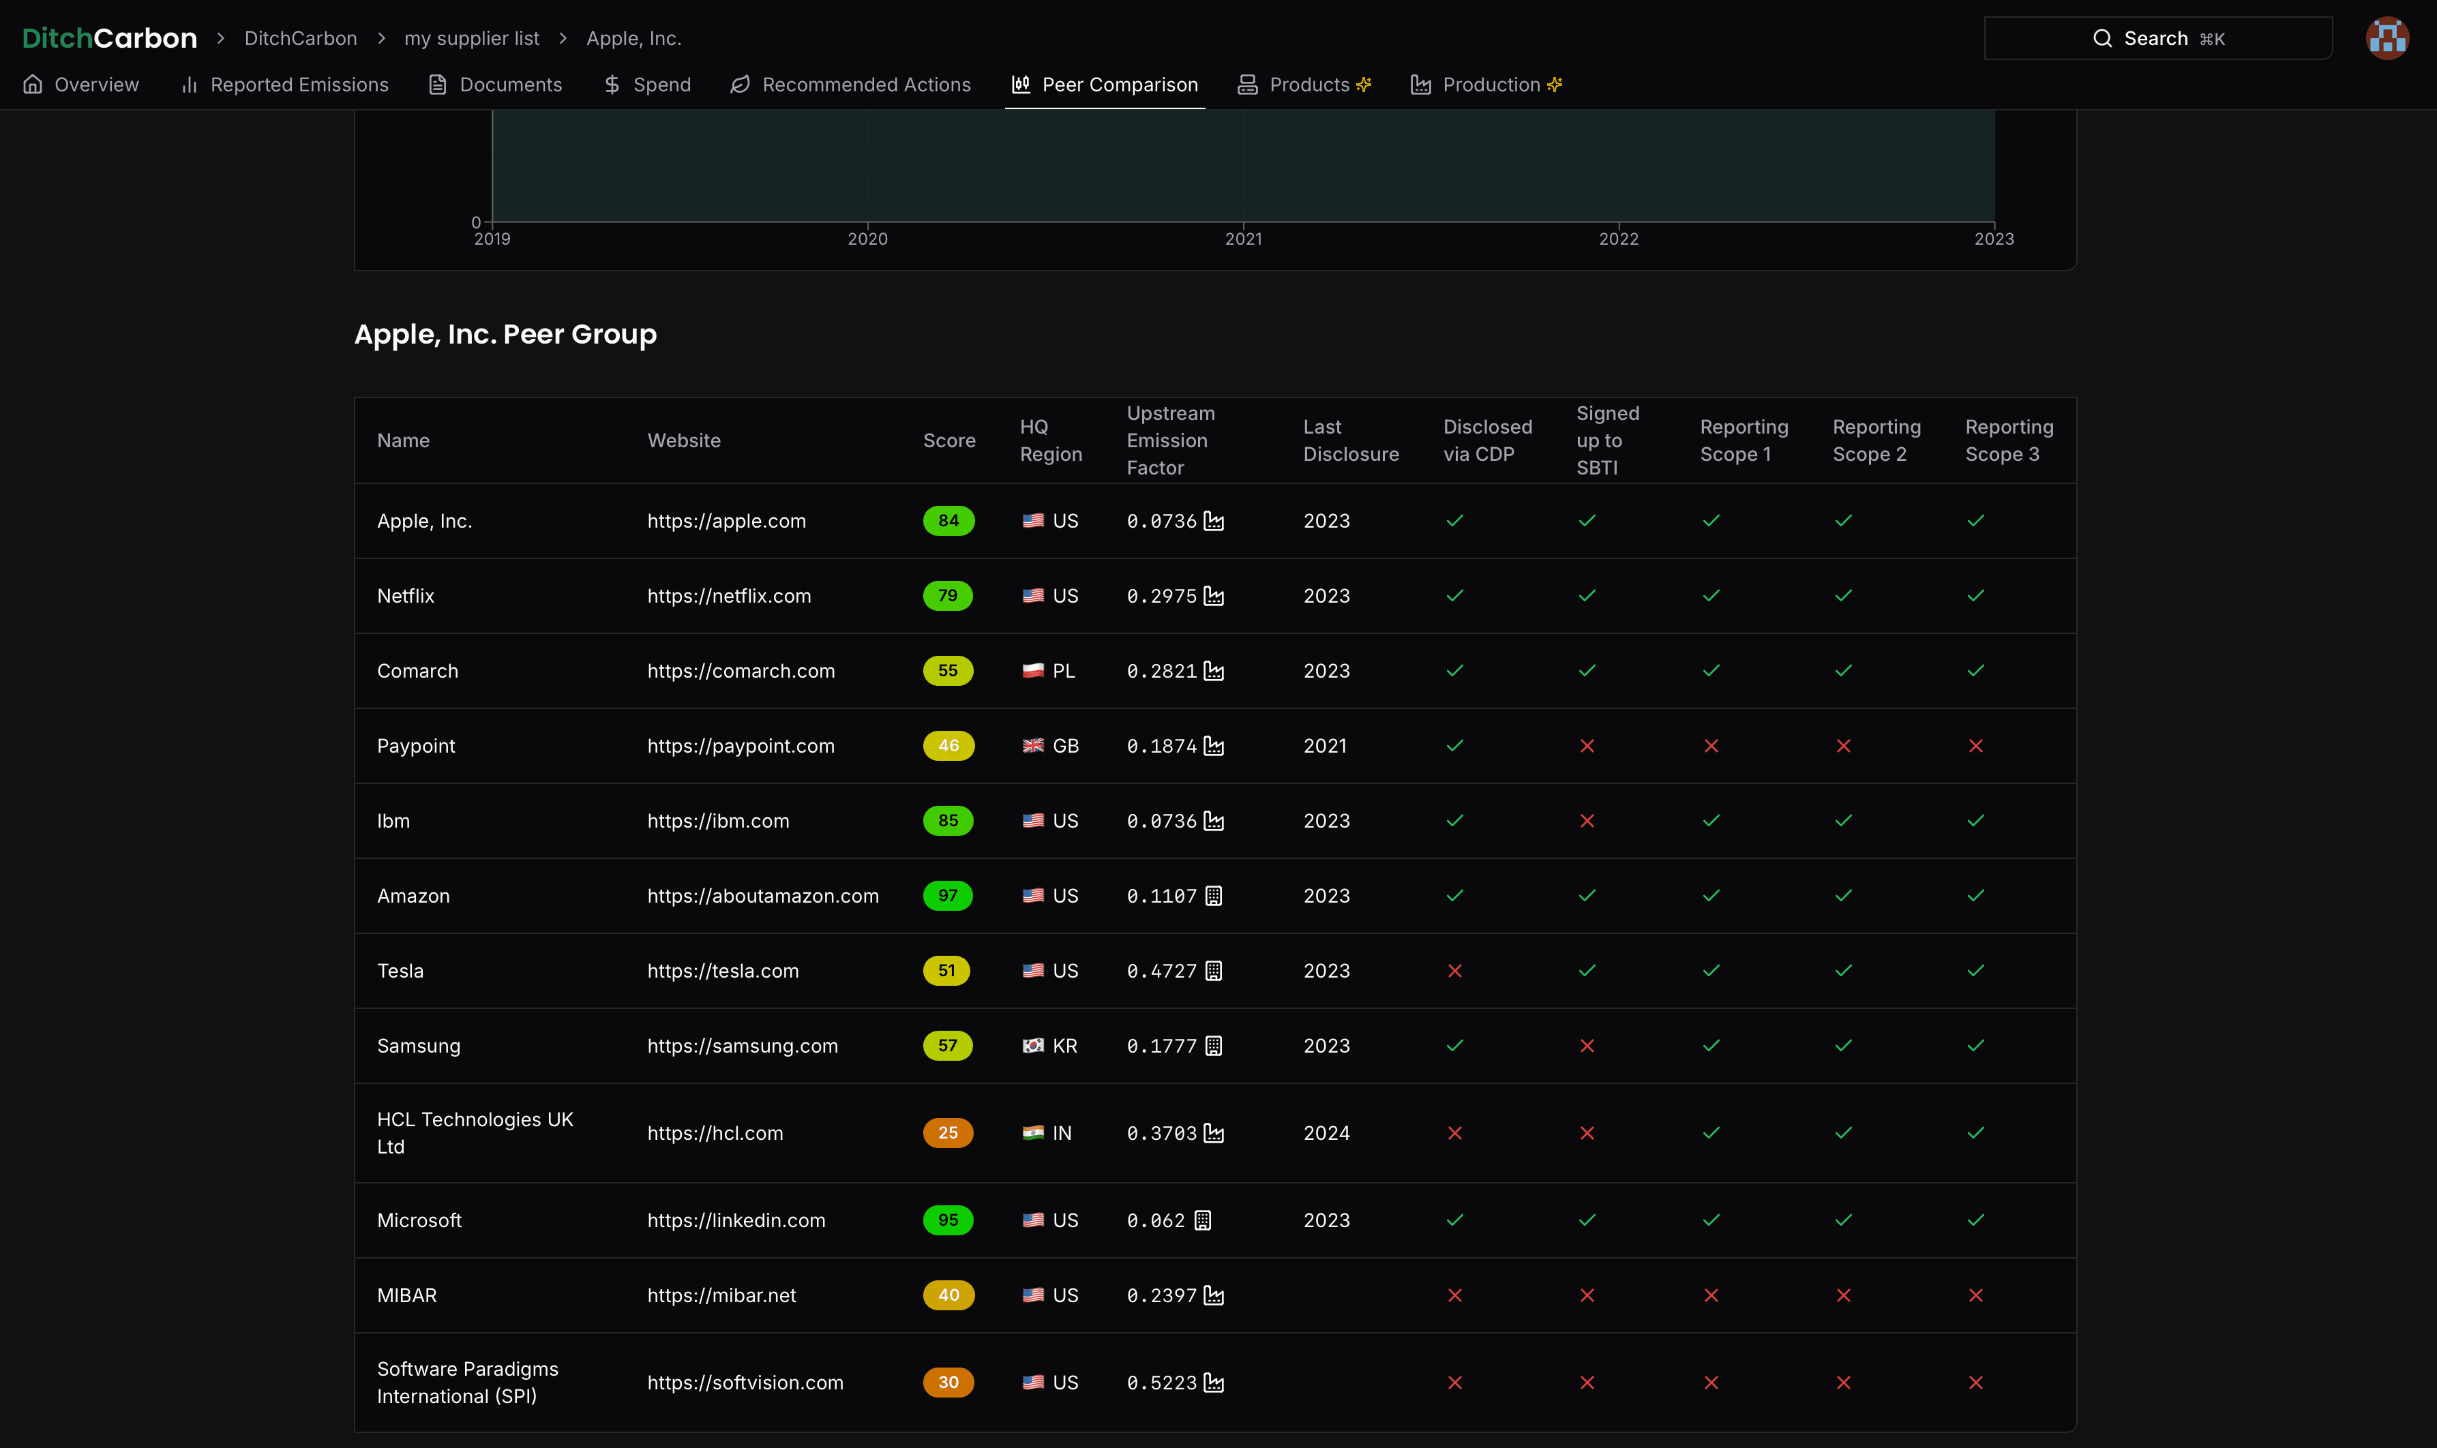
Task: Click the 2024 disclosure year in HCL row
Action: coord(1326,1134)
